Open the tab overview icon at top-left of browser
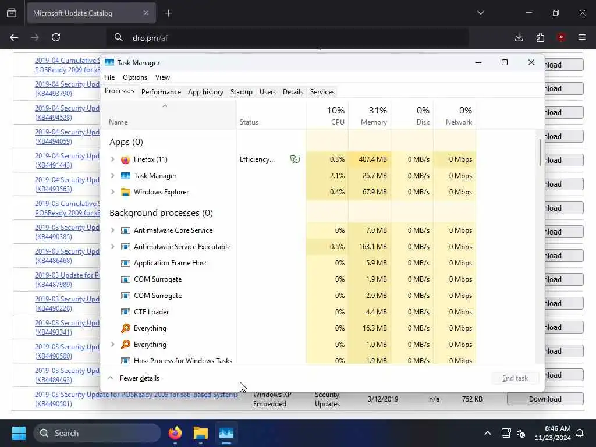 [12, 13]
